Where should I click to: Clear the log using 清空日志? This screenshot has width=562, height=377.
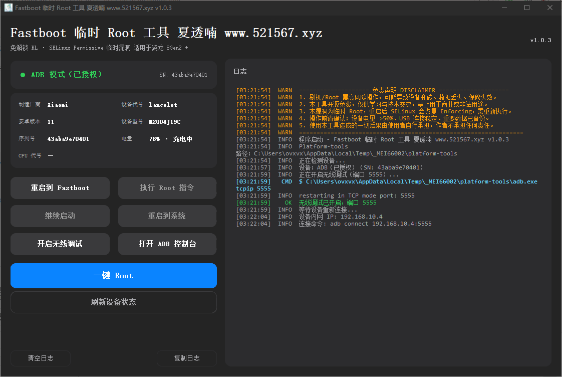(x=41, y=358)
